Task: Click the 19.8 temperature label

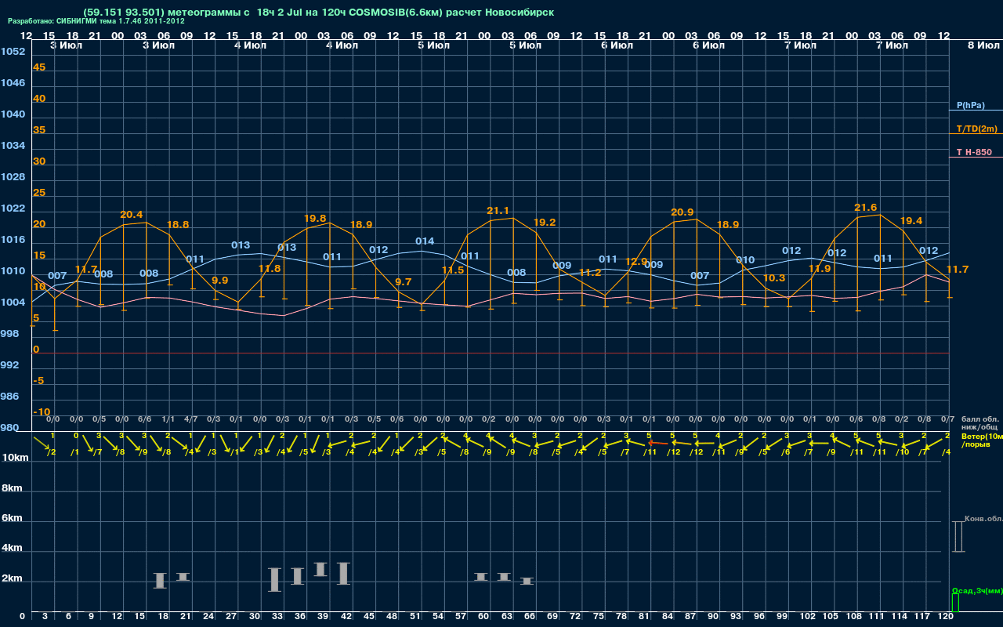Action: click(315, 219)
